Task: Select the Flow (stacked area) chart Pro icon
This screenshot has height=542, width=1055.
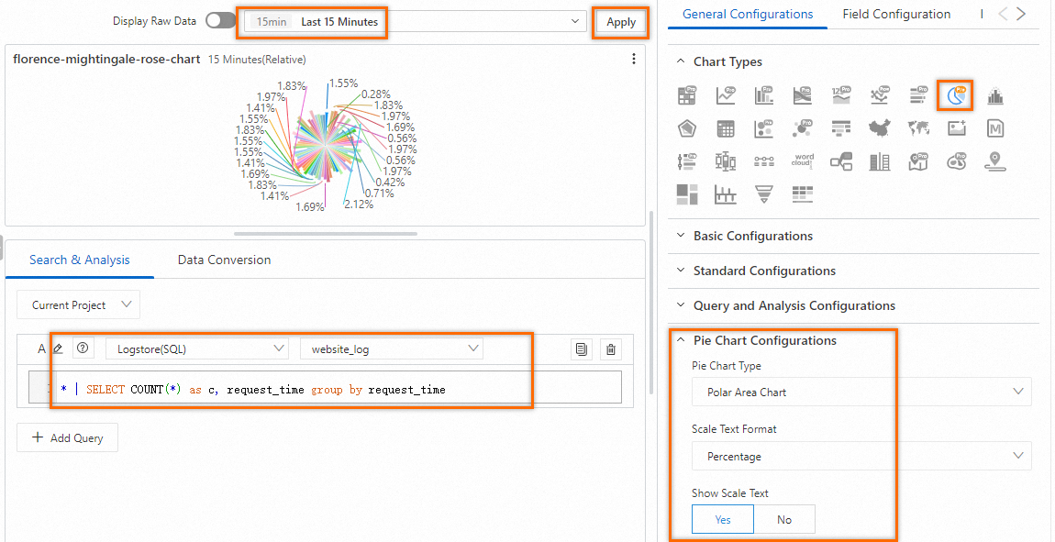Action: click(x=803, y=95)
